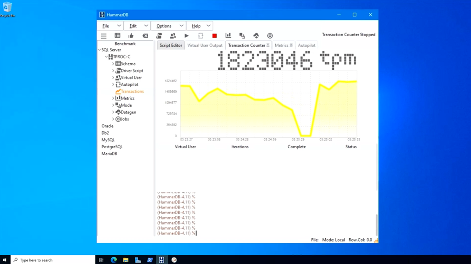Click the Load Driver Script toolbar icon
The image size is (471, 264).
(x=159, y=36)
